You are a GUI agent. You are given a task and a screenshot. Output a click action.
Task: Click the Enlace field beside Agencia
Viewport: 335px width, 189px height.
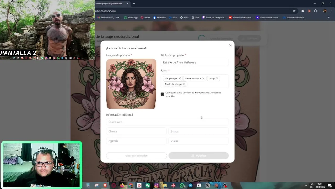[198, 141]
